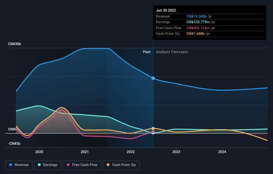
Task: Click the Cash From Op tooltip row label
Action: (168, 34)
